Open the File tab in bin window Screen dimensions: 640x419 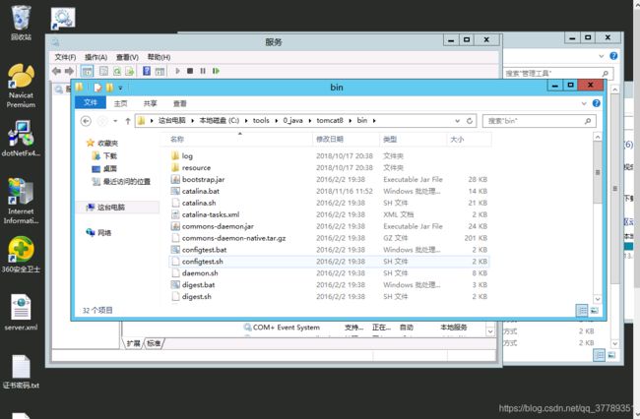tap(91, 102)
